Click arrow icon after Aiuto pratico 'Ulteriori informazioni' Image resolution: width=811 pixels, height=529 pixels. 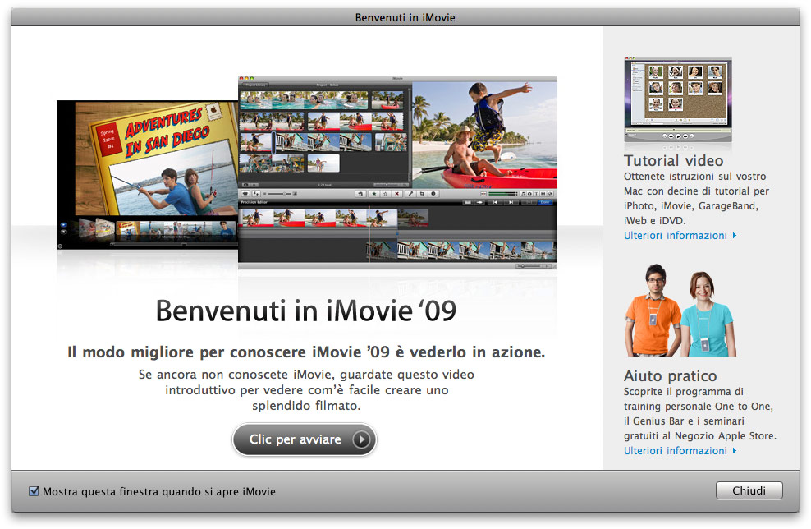pyautogui.click(x=735, y=451)
